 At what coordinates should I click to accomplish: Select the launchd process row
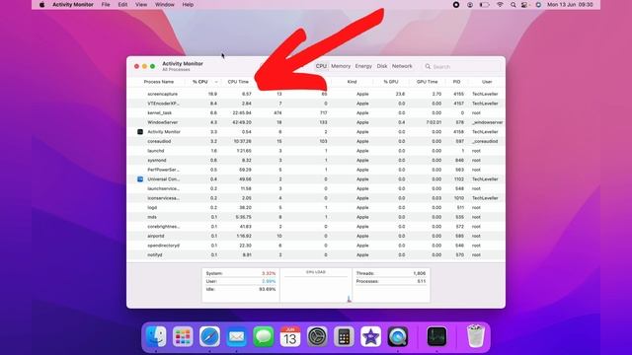pyautogui.click(x=316, y=151)
